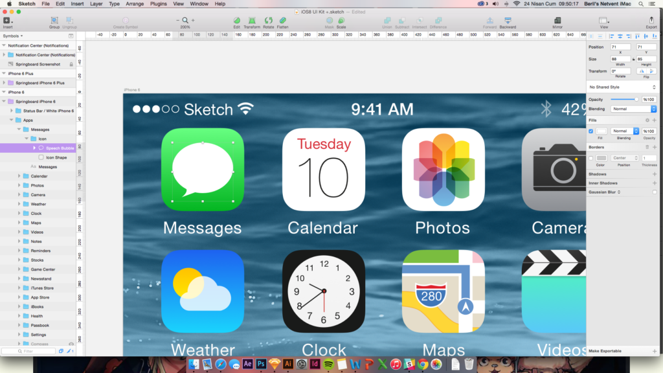Viewport: 663px width, 373px height.
Task: Adjust the Opacity slider
Action: coord(625,99)
